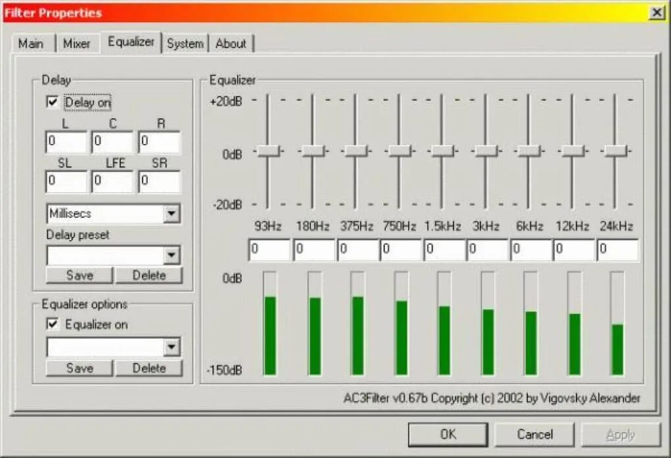Open the Mixer tab

click(76, 43)
